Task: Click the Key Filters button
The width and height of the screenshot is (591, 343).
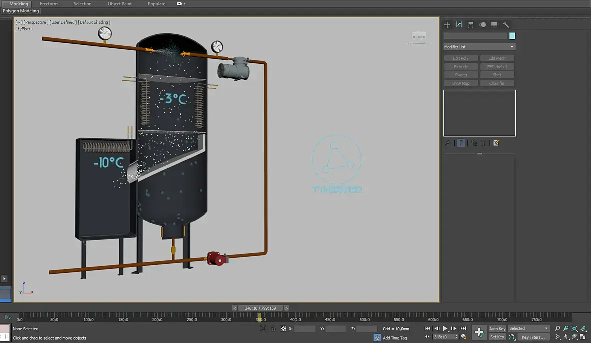Action: click(533, 337)
